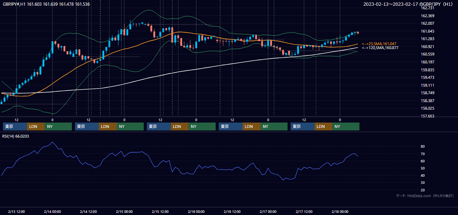The height and width of the screenshot is (215, 458).
Task: Pick the 160.559 price axis label
Action: tap(428, 54)
